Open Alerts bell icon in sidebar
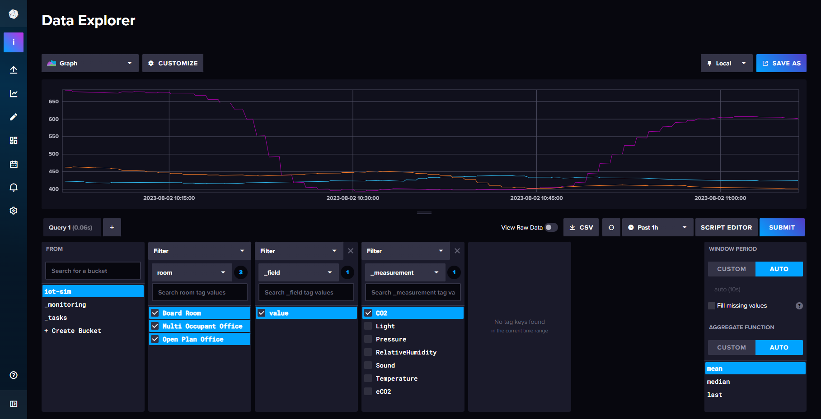Image resolution: width=821 pixels, height=419 pixels. coord(14,187)
